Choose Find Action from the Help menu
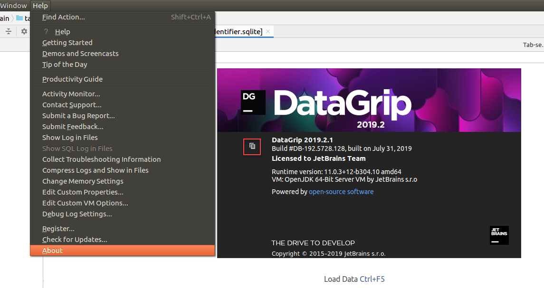Image resolution: width=544 pixels, height=288 pixels. (x=64, y=17)
